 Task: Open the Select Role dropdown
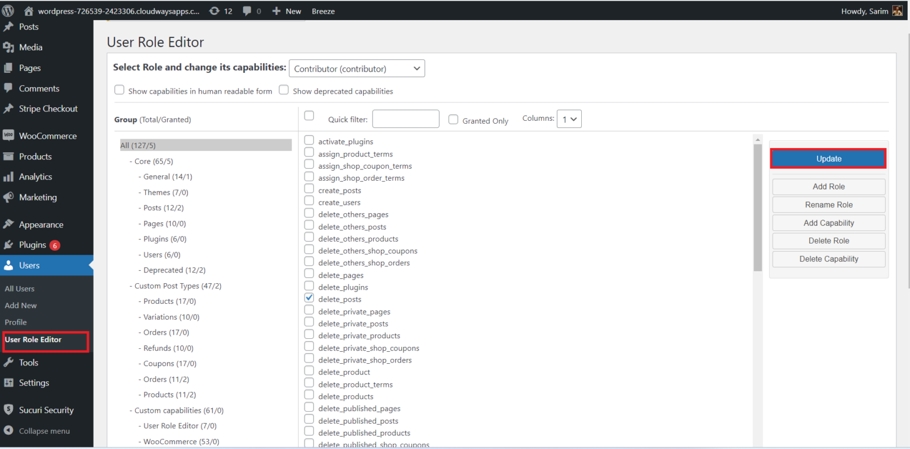pos(357,69)
